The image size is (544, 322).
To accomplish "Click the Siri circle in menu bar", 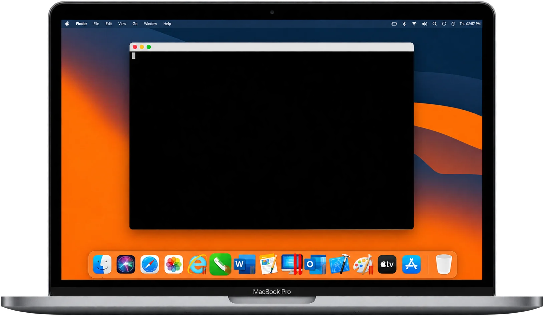I will 444,24.
